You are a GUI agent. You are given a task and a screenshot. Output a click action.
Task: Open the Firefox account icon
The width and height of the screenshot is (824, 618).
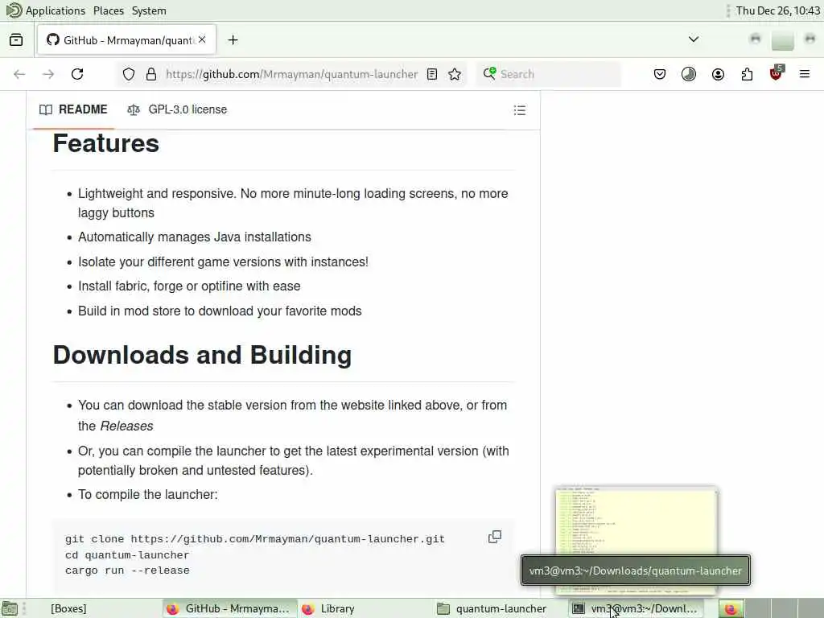[x=718, y=74]
